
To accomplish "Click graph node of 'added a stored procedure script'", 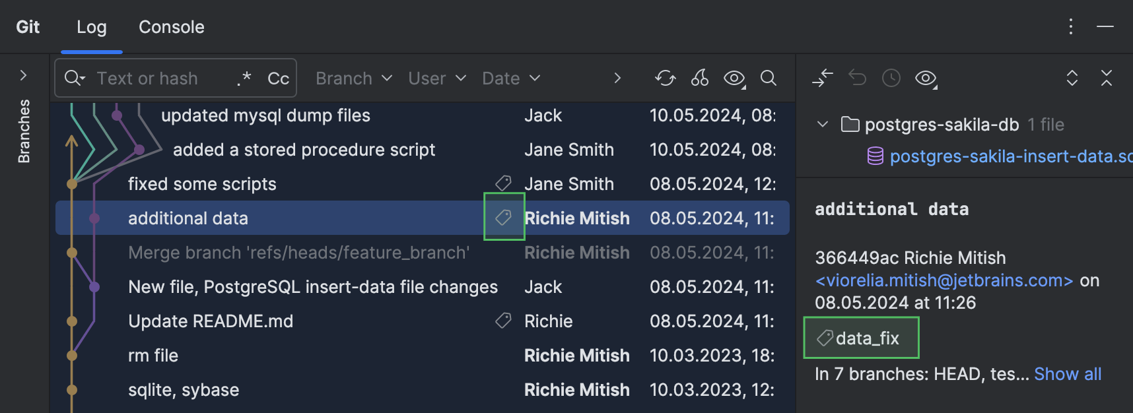I will point(139,150).
